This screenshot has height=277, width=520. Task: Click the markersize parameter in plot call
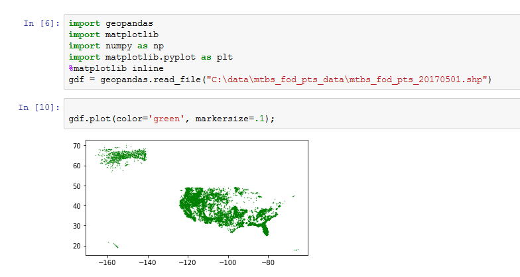pyautogui.click(x=226, y=119)
